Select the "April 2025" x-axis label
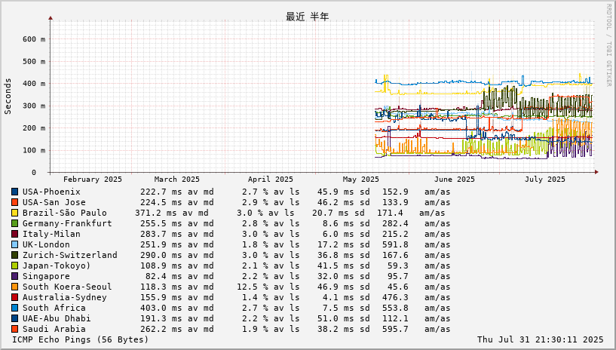The width and height of the screenshot is (616, 350). click(x=270, y=180)
